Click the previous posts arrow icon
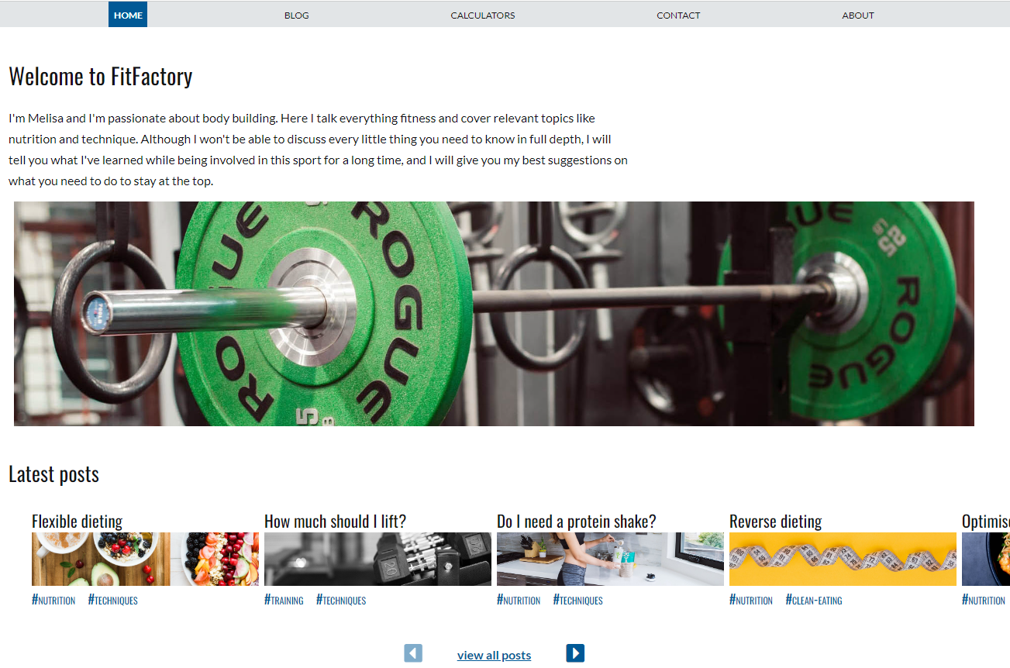Image resolution: width=1010 pixels, height=668 pixels. click(413, 653)
